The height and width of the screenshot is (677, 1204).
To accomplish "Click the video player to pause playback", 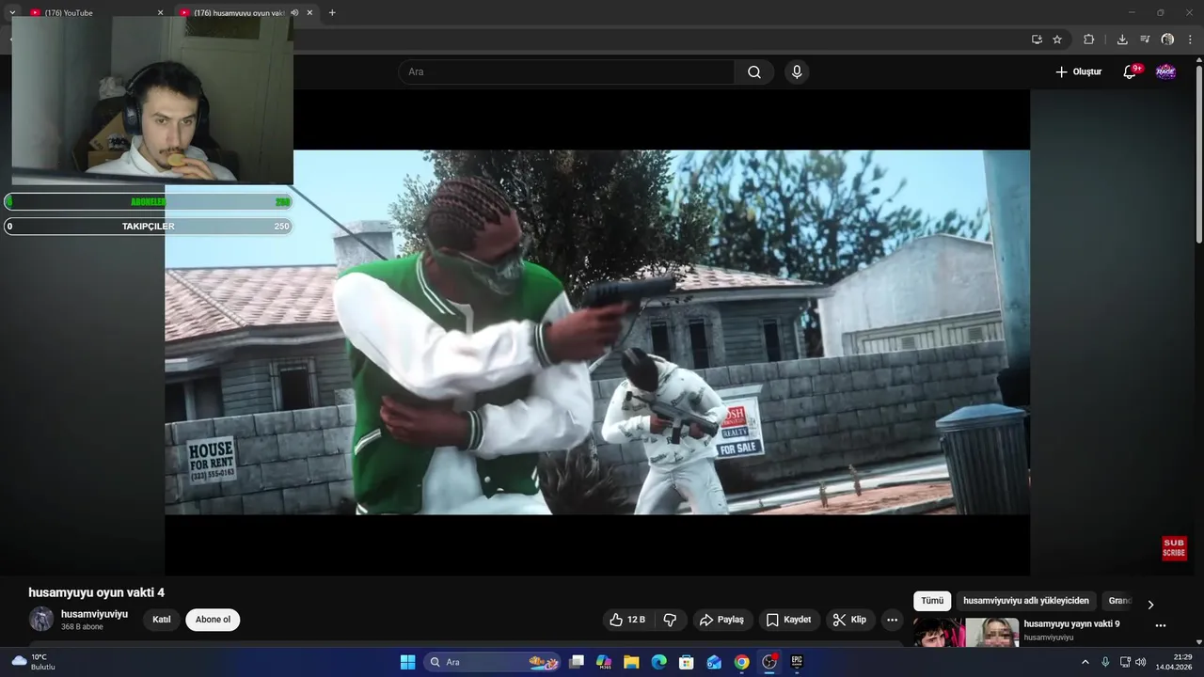I will pyautogui.click(x=597, y=332).
